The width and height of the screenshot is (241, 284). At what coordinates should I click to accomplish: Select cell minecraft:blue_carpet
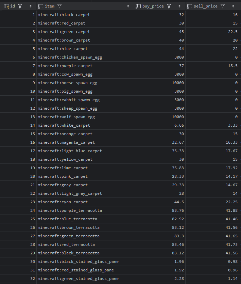tap(85, 49)
